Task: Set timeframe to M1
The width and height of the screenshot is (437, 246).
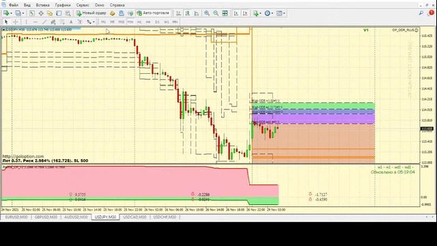Action: click(x=103, y=22)
